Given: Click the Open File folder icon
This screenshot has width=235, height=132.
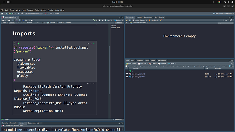Looking at the screenshot, I should (10, 13).
